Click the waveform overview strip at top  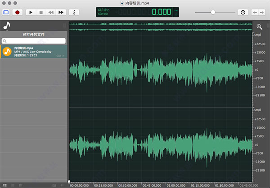(x=161, y=27)
